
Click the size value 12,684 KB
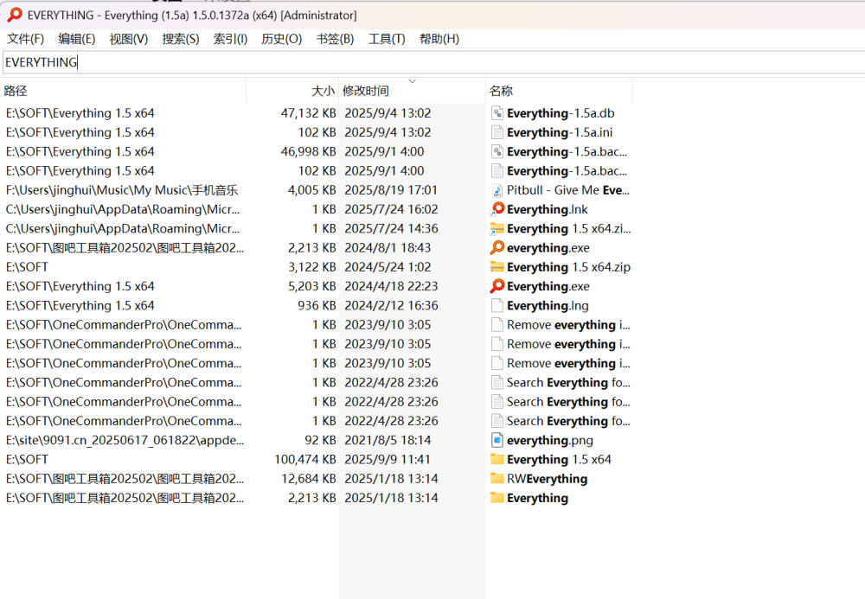[309, 478]
